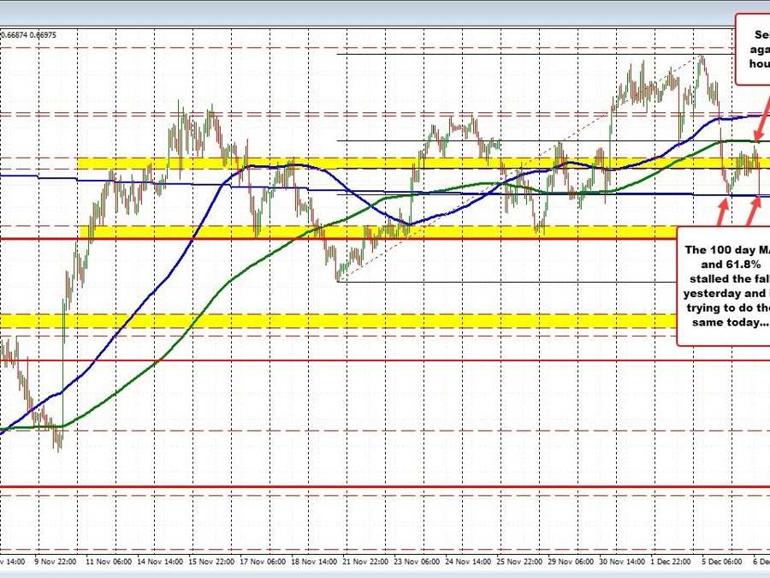Click the '14 Nov 14:00' time axis label
770x578 pixels.
tap(161, 562)
